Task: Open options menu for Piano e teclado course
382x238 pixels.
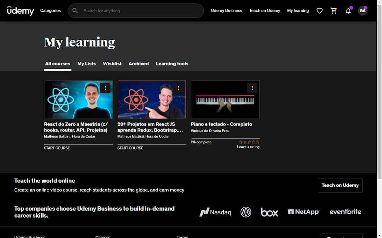Action: tap(252, 88)
